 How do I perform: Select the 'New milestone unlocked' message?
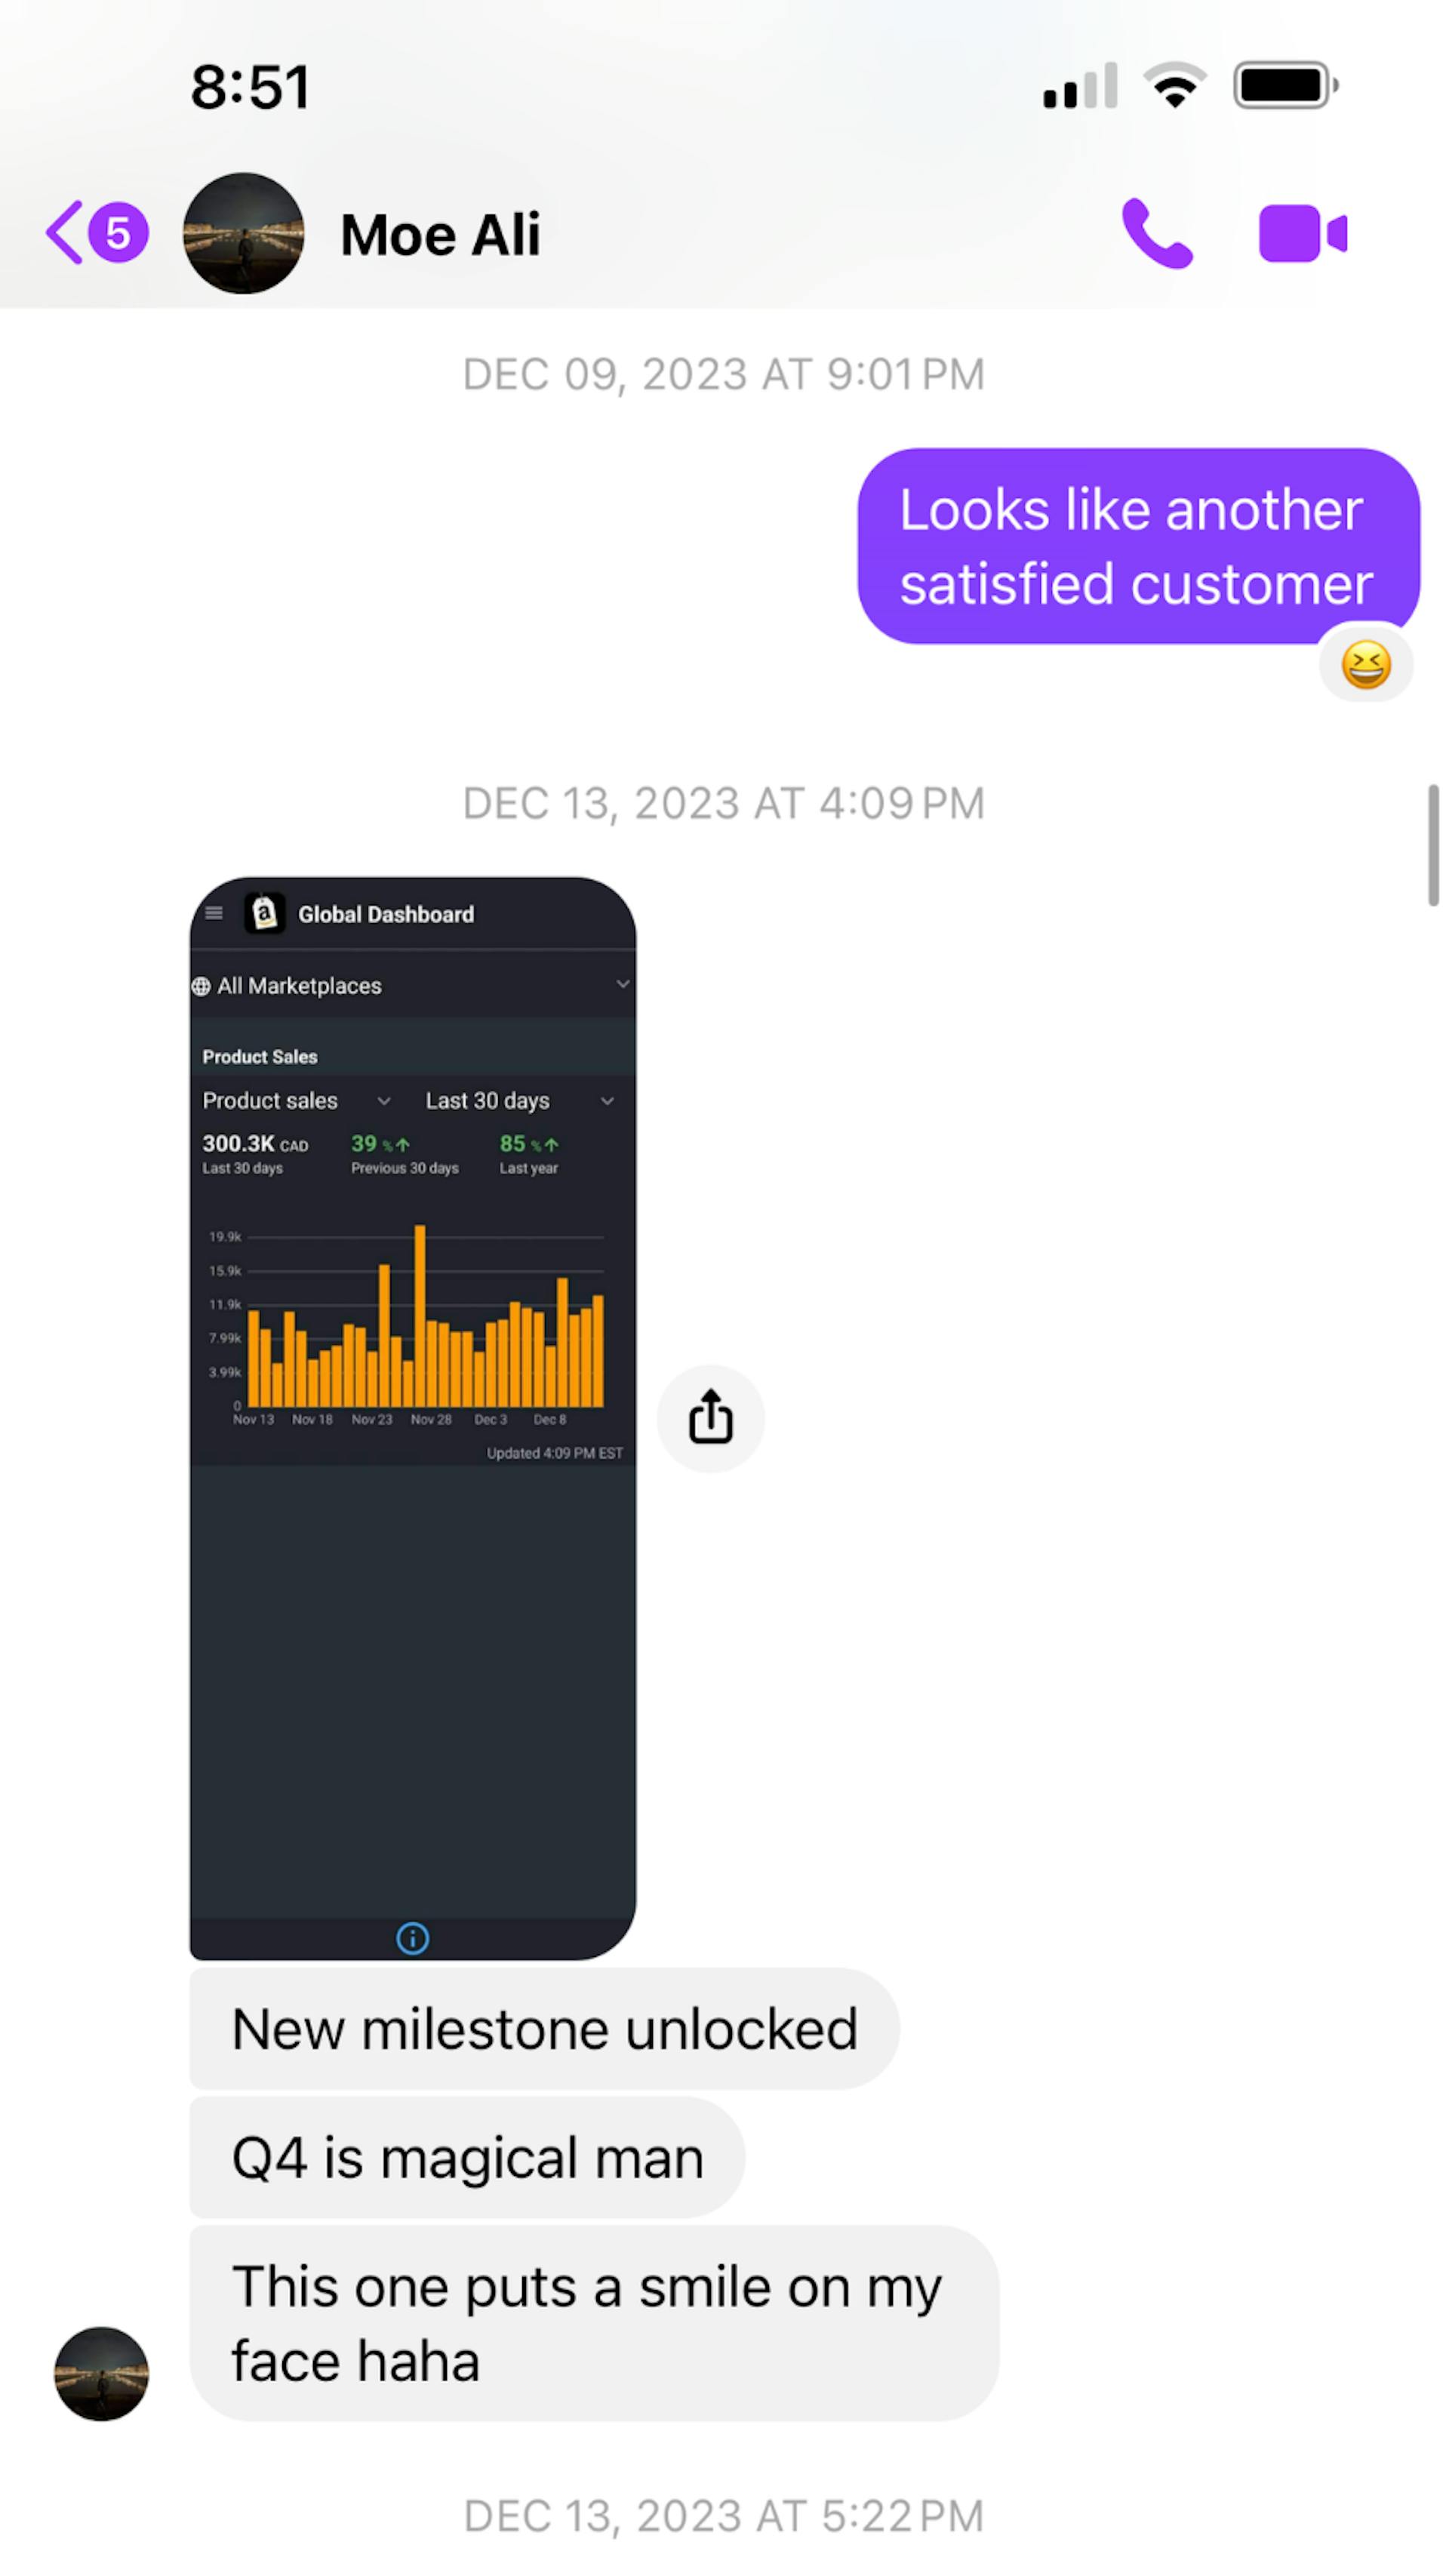point(544,2029)
